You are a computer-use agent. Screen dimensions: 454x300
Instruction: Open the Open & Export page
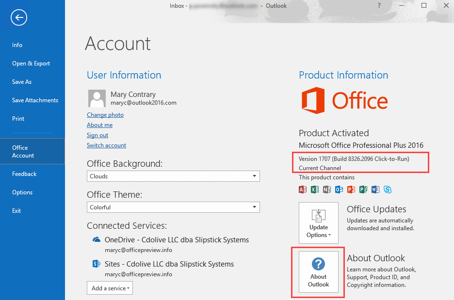[x=31, y=63]
